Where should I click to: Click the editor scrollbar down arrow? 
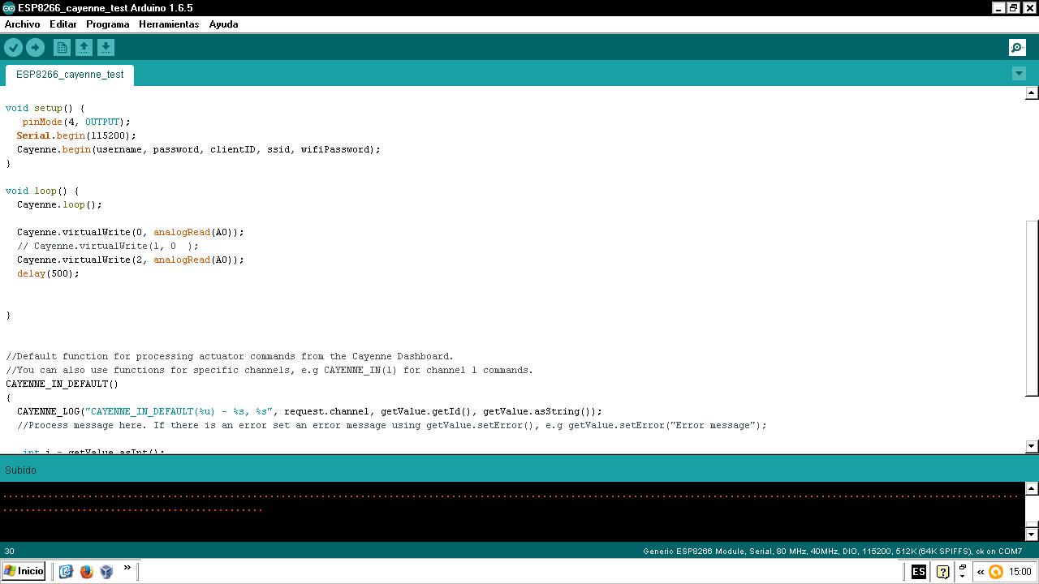point(1032,446)
